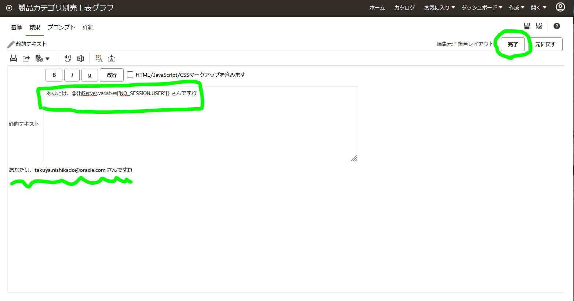Switch to the 詳細 tab
The height and width of the screenshot is (301, 574).
pyautogui.click(x=88, y=27)
